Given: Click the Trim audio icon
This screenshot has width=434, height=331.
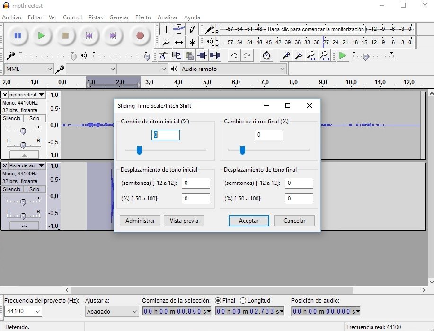Looking at the screenshot, I should [202, 56].
